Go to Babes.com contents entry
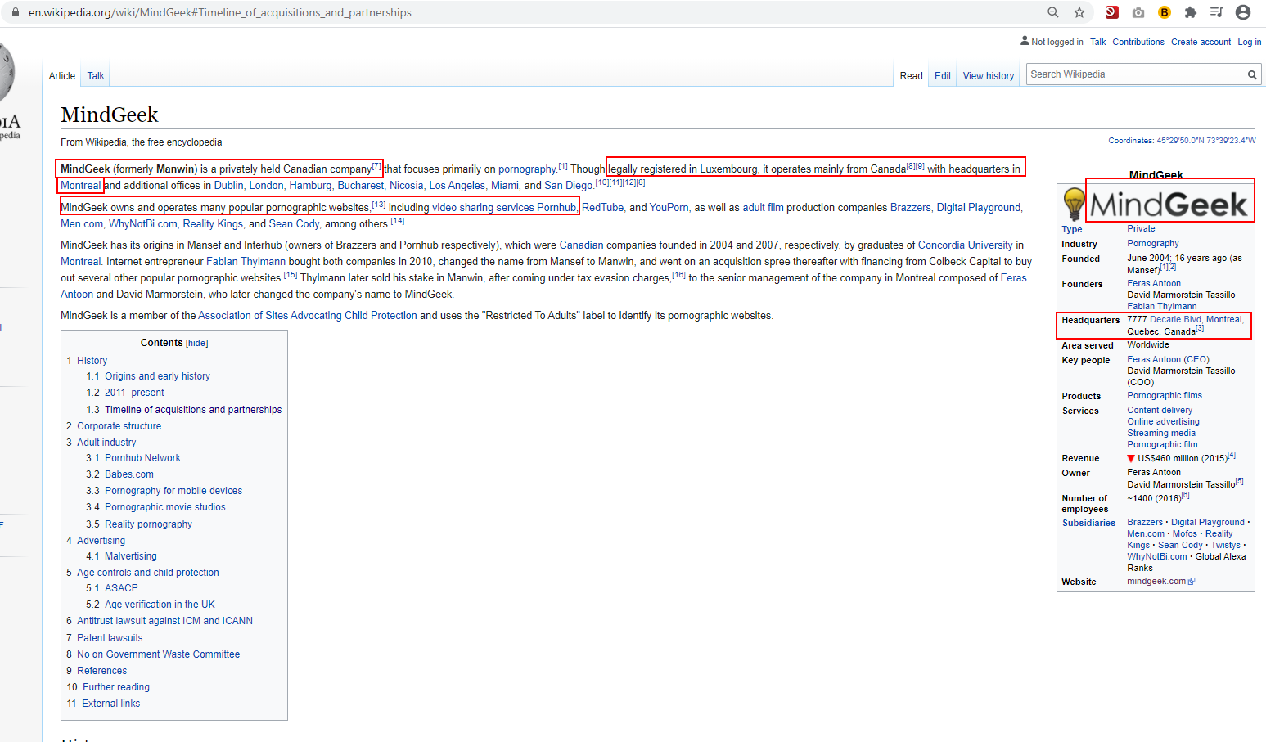The height and width of the screenshot is (742, 1266). tap(128, 474)
